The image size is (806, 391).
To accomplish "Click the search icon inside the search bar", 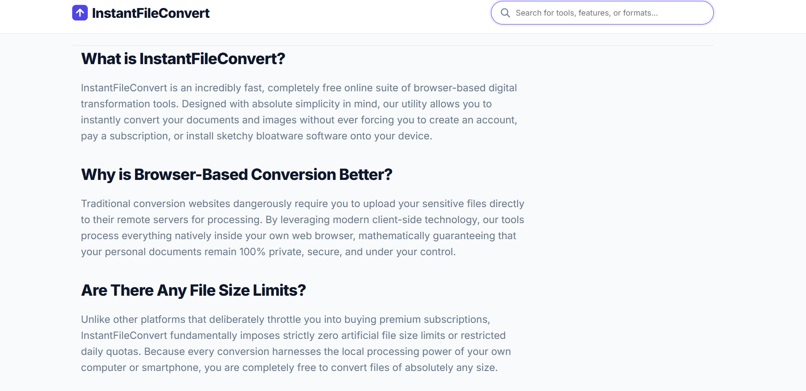I will (x=505, y=12).
